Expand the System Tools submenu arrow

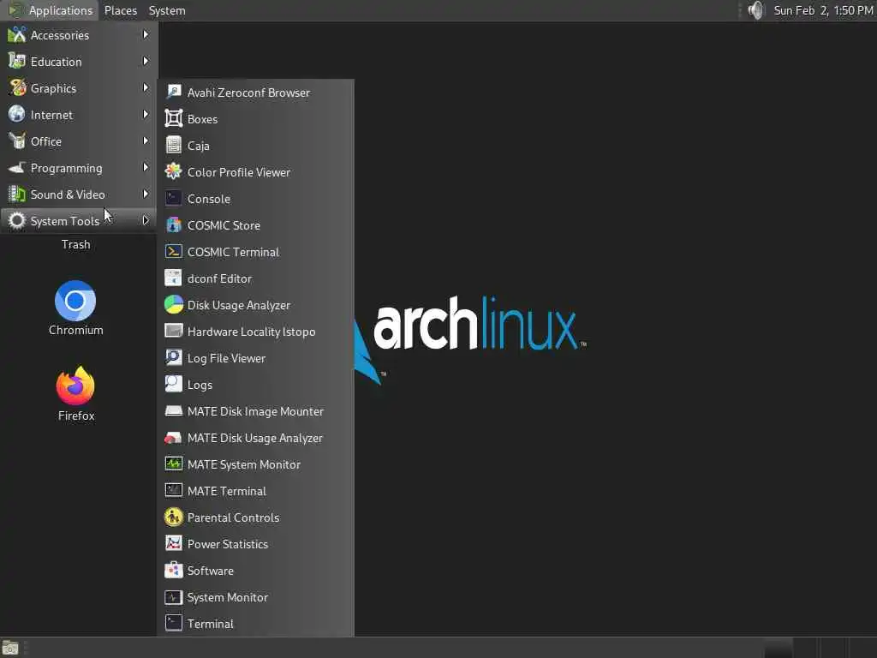(x=146, y=220)
